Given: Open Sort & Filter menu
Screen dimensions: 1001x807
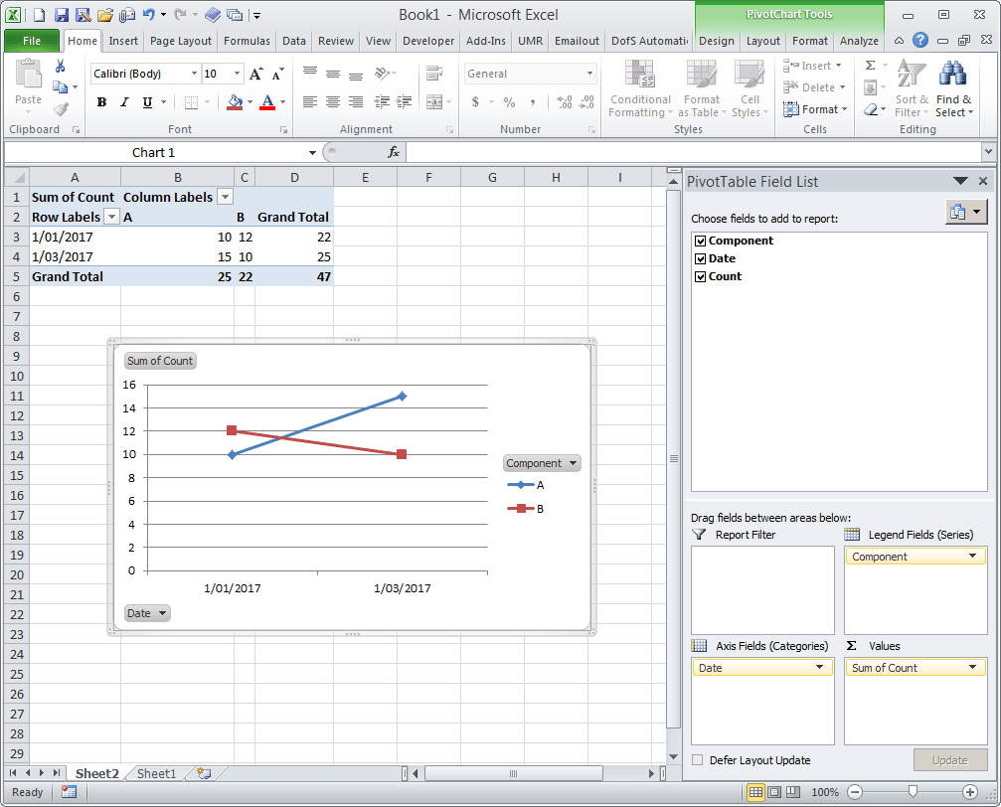Looking at the screenshot, I should point(911,88).
